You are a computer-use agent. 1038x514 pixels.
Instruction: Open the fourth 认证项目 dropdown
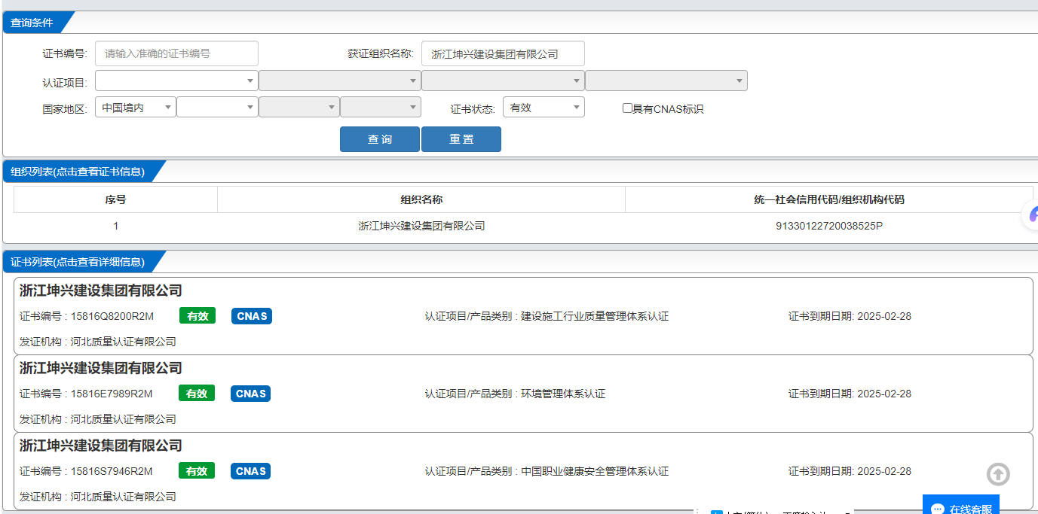click(666, 81)
